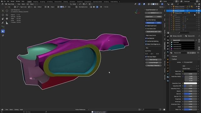Screen dimensions: 201x113
Task: Select the Add Cube tool
Action: pos(3,27)
